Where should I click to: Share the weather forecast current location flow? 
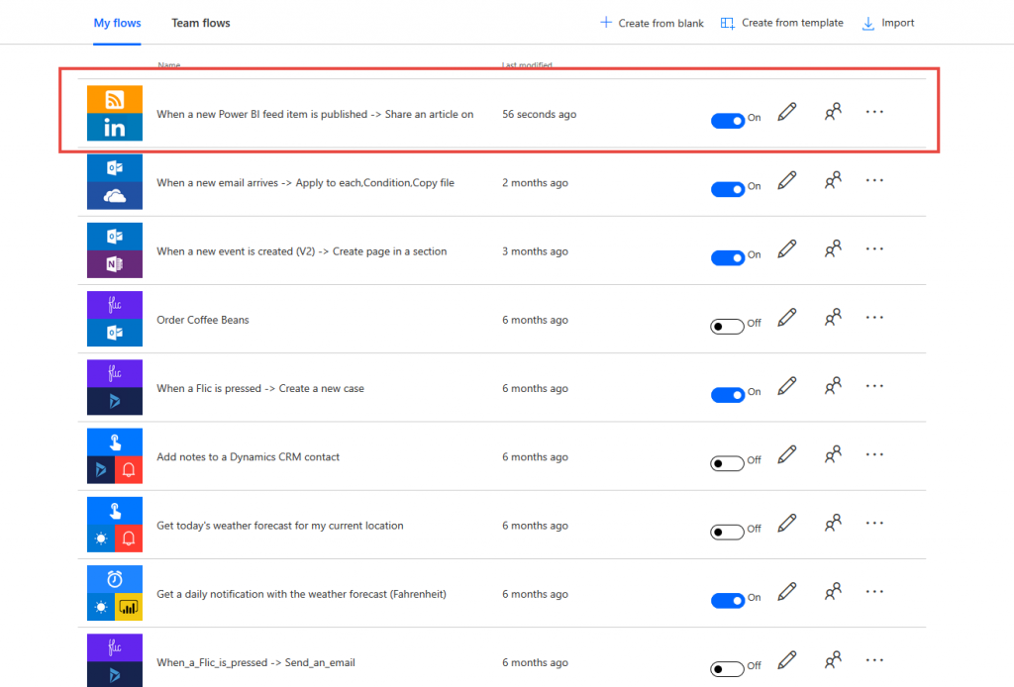pyautogui.click(x=833, y=524)
